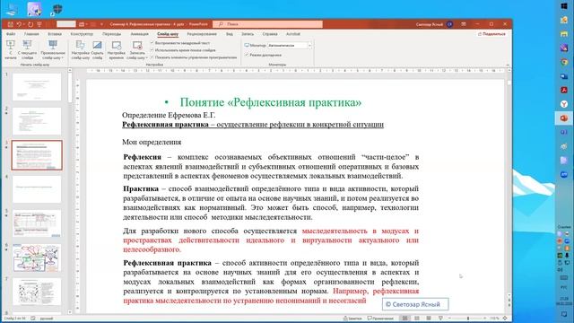Open the Transitions ribbon tab
574x323 pixels.
pos(111,34)
